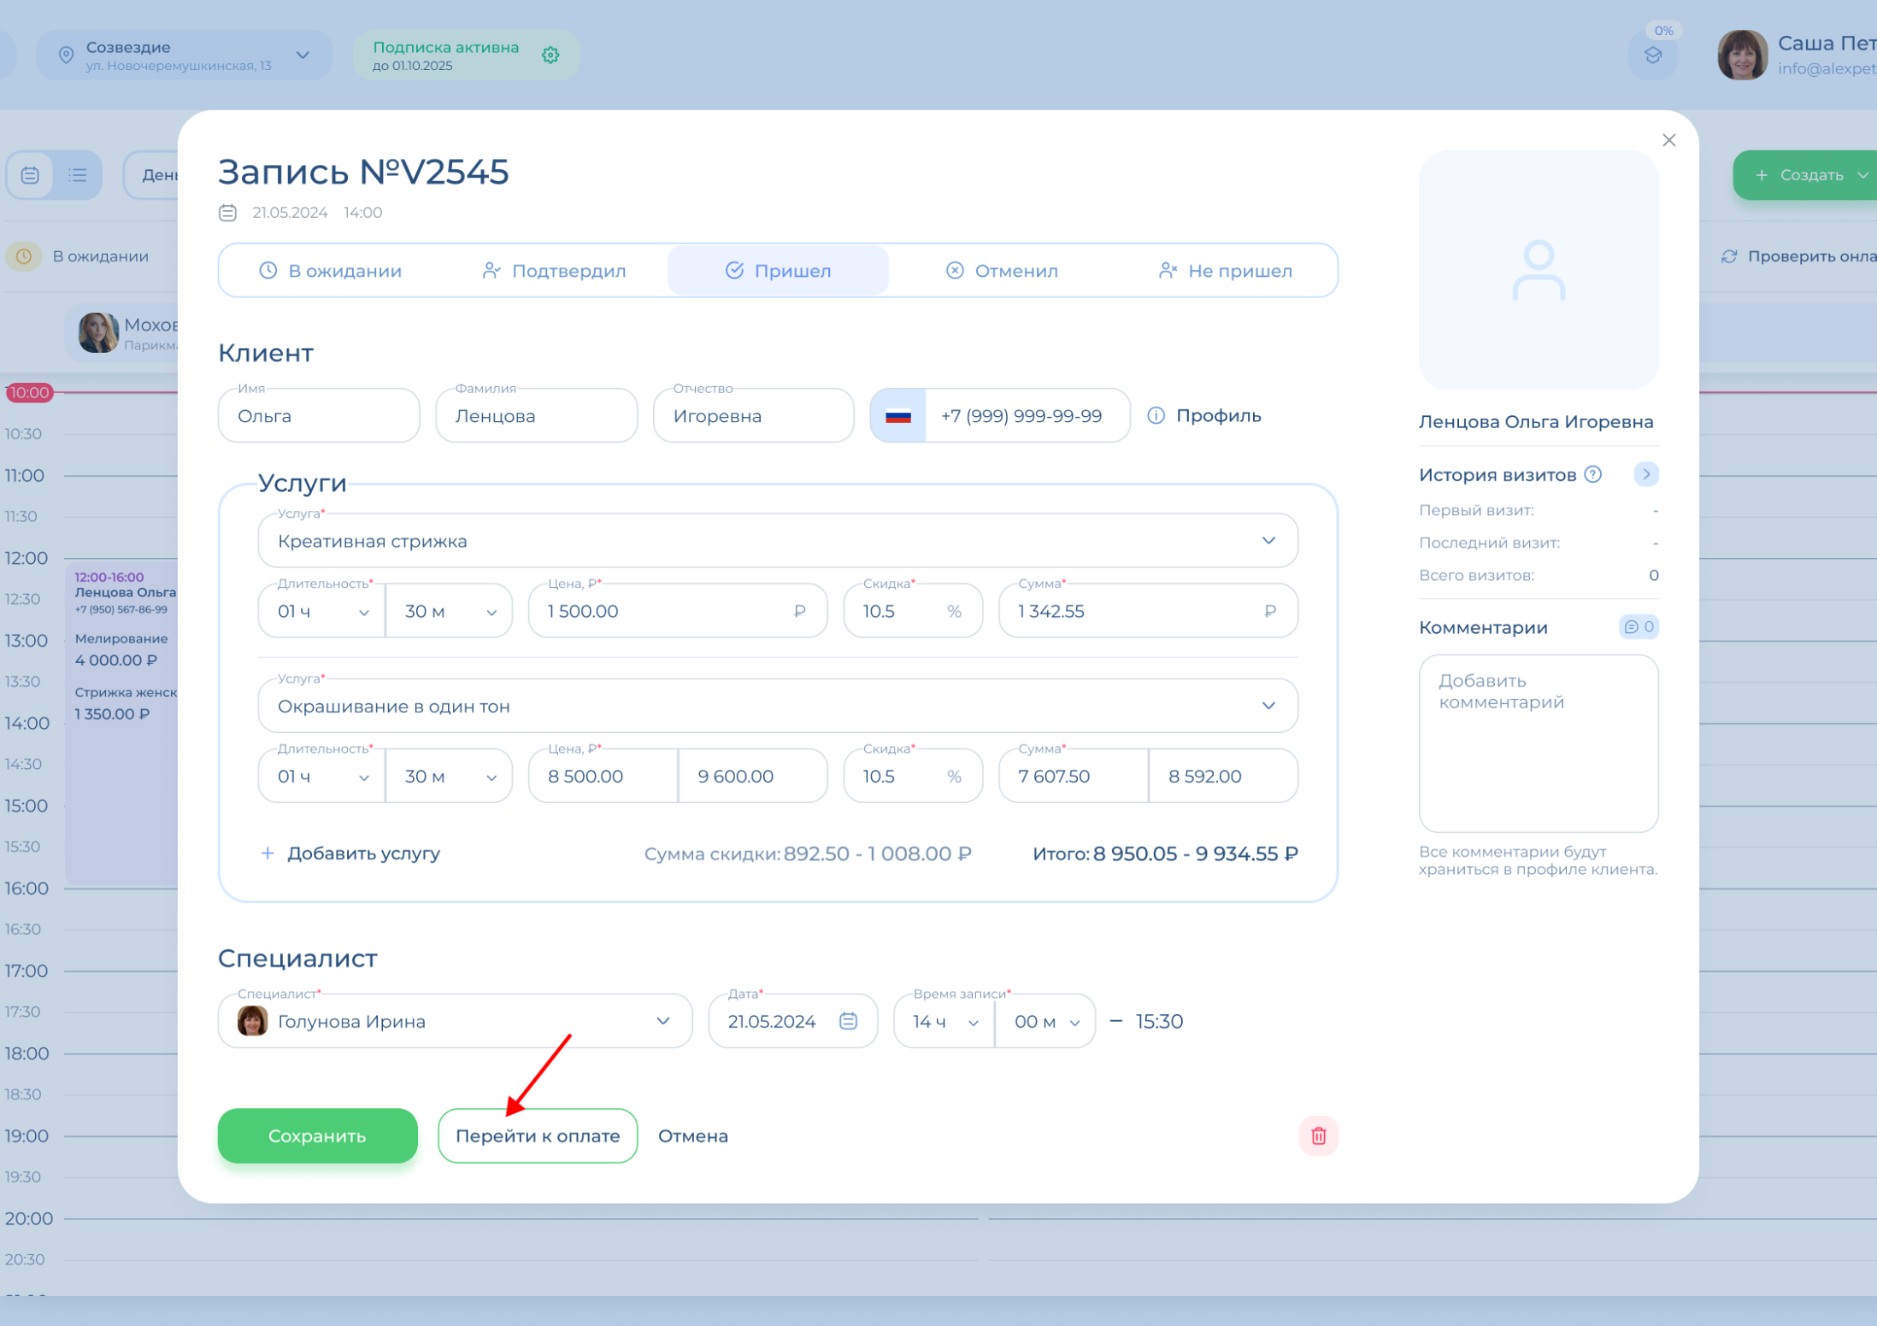This screenshot has width=1877, height=1326.
Task: Open the subscription settings gear icon
Action: pos(550,56)
